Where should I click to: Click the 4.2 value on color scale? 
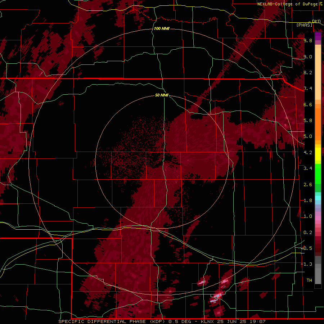pyautogui.click(x=308, y=153)
